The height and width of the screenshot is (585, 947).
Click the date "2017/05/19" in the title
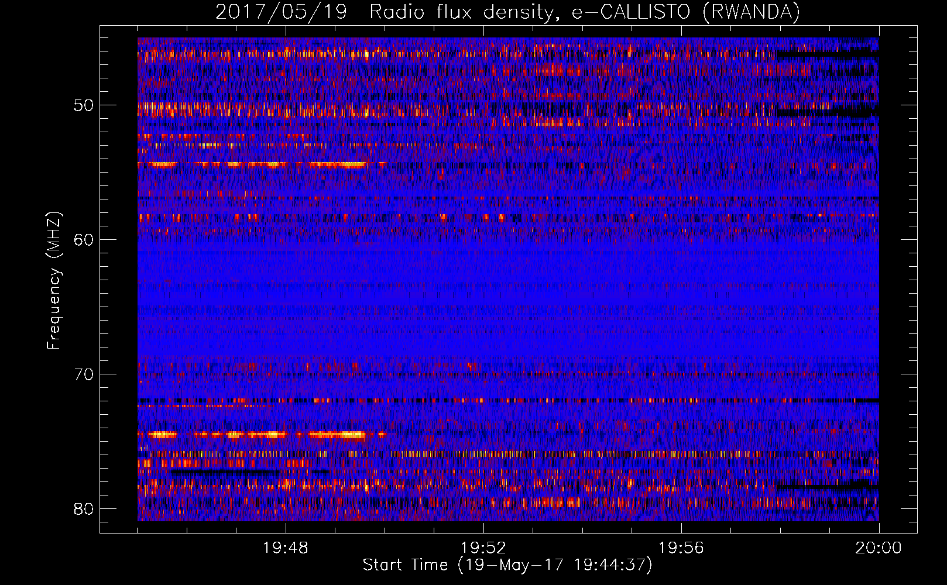(282, 12)
